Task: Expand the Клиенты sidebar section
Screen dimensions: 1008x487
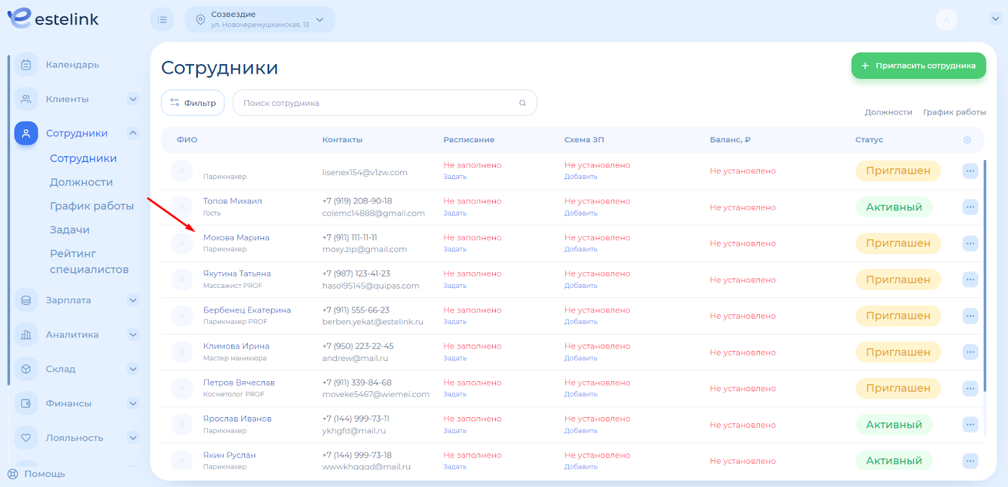Action: 133,99
